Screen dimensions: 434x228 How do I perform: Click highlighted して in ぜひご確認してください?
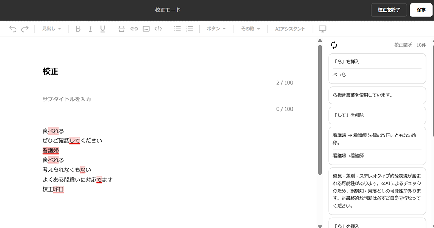click(75, 141)
